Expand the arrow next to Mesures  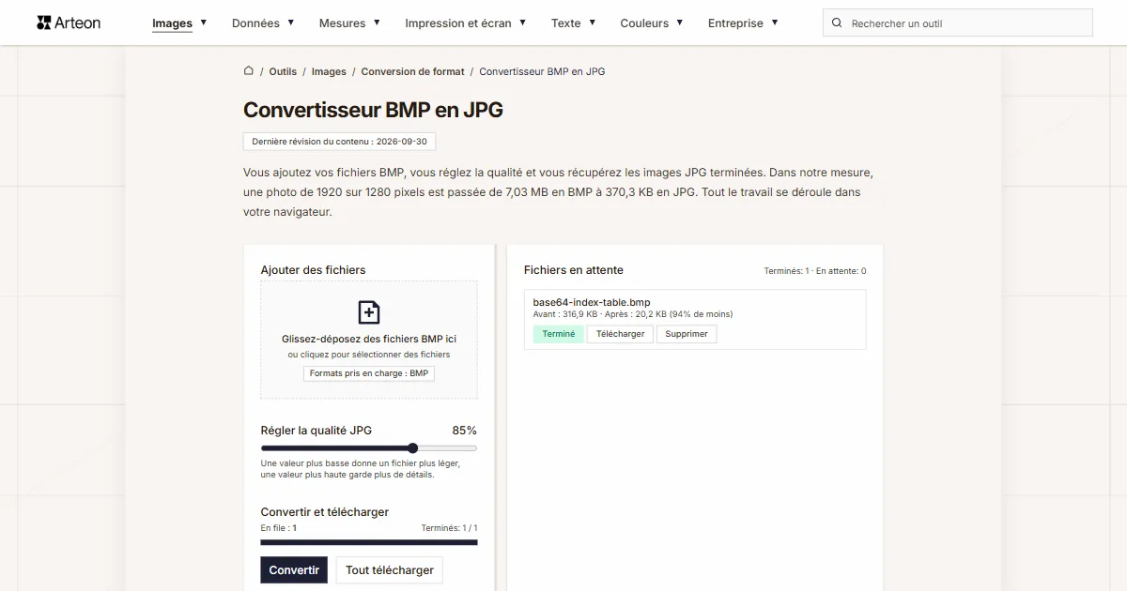point(377,23)
